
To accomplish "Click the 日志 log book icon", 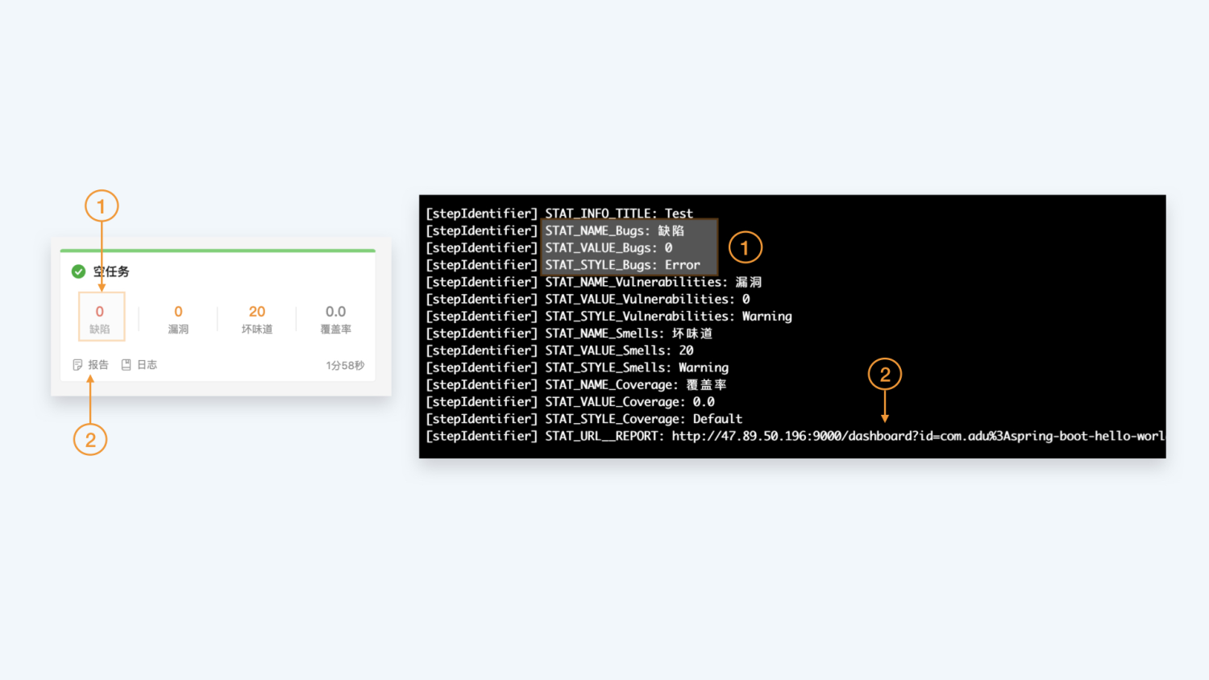I will [126, 365].
